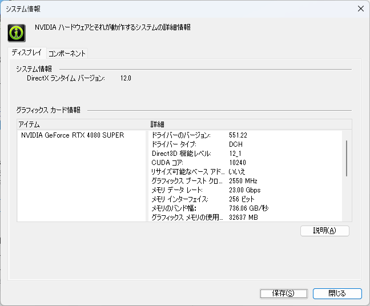Click the グラフィックス ブースト クロック row
Viewport: 370px width, 306px height.
246,181
